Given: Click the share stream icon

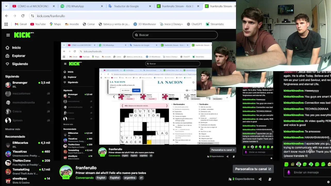Looking at the screenshot, I should 260,179.
